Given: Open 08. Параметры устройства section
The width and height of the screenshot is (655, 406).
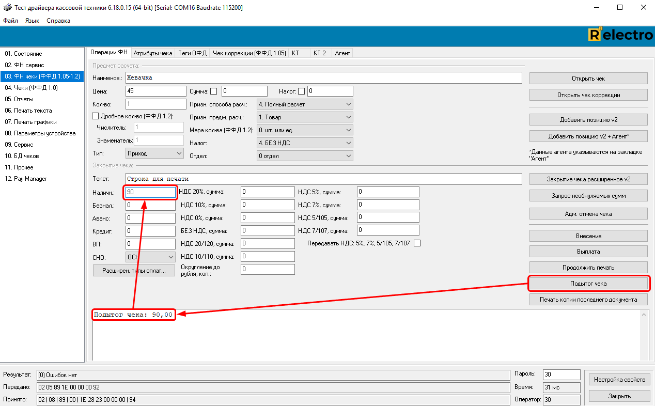Looking at the screenshot, I should point(40,133).
